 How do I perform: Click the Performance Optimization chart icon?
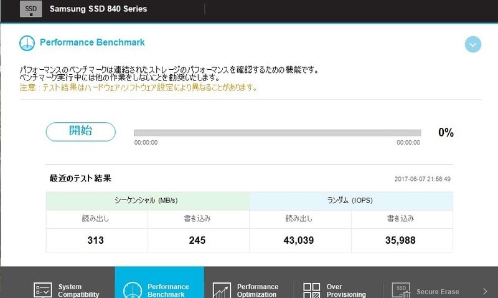222,290
